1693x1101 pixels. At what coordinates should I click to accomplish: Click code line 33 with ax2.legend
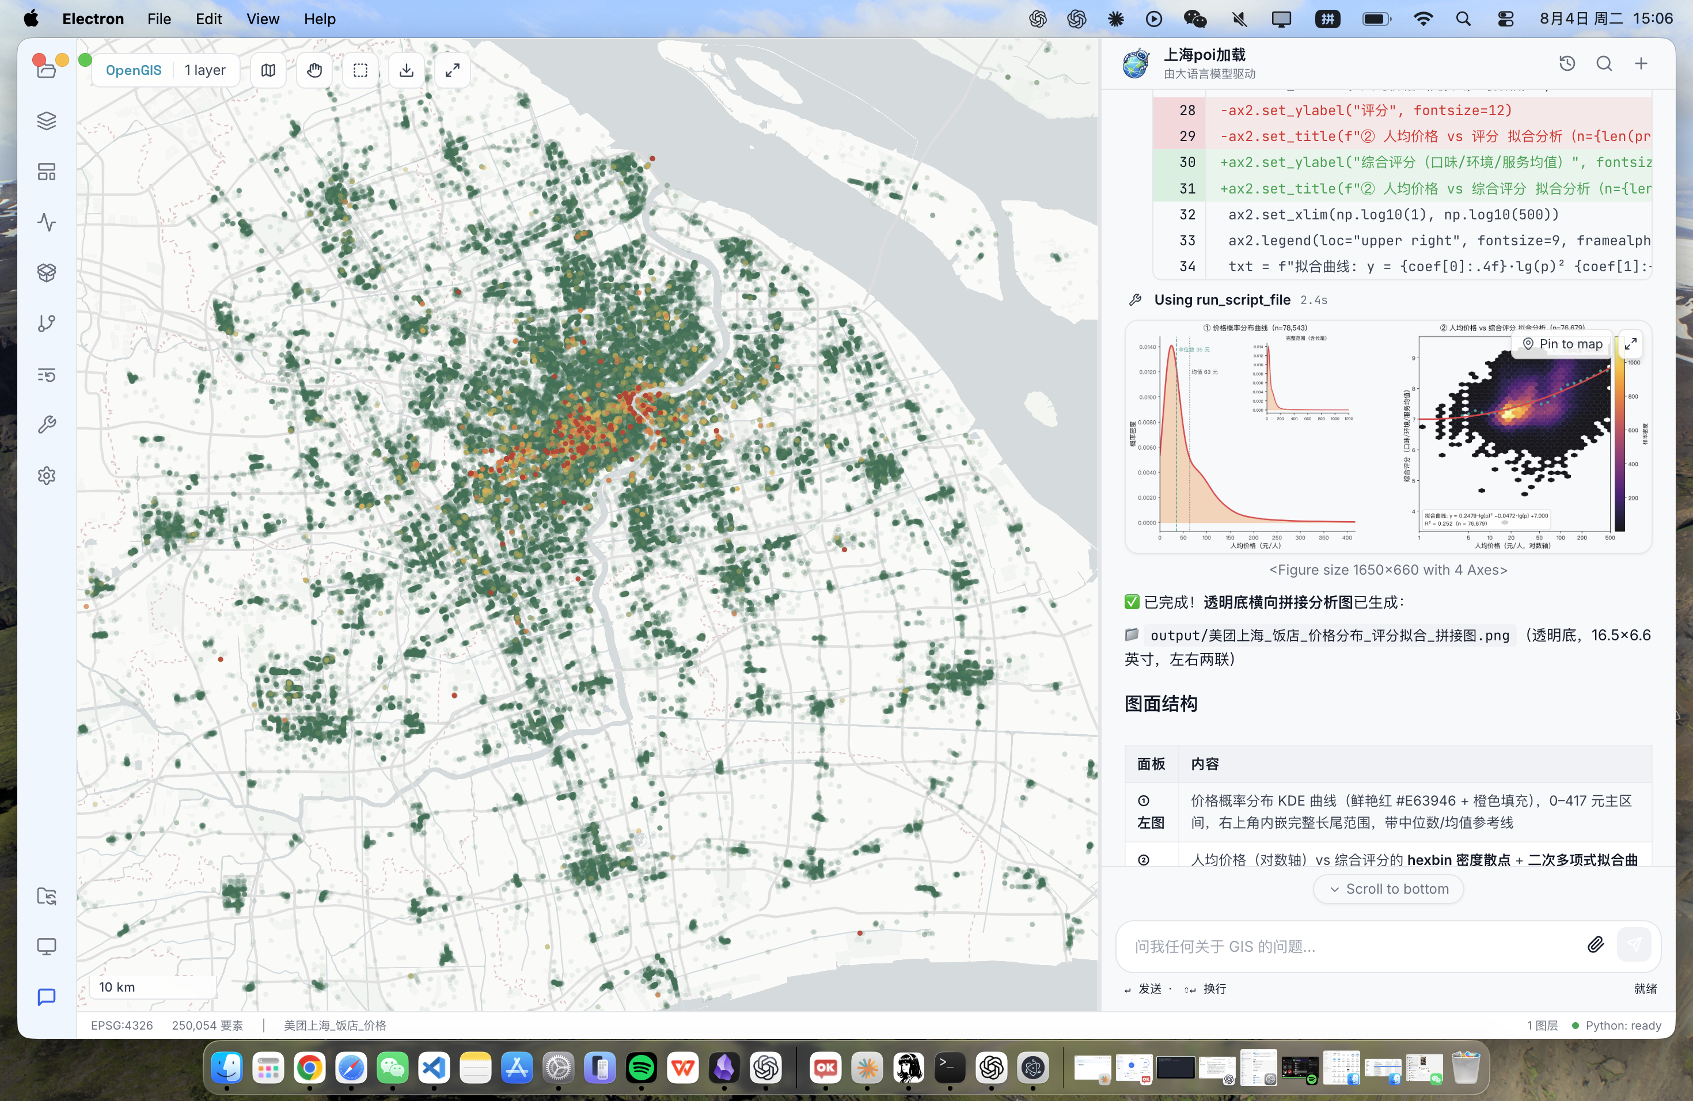coord(1402,240)
